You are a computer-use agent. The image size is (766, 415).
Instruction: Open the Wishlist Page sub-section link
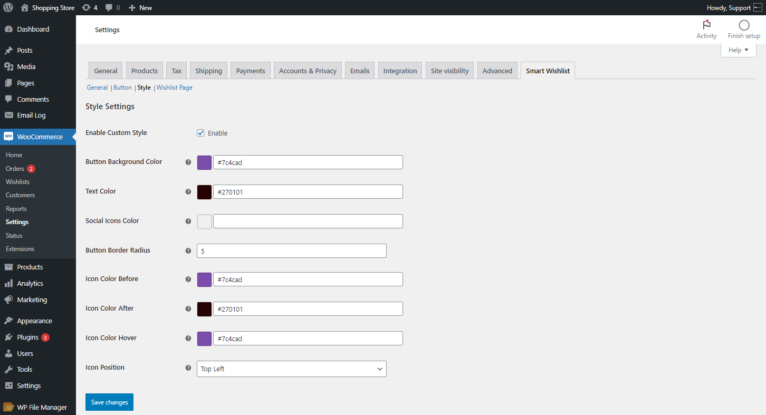pos(175,88)
